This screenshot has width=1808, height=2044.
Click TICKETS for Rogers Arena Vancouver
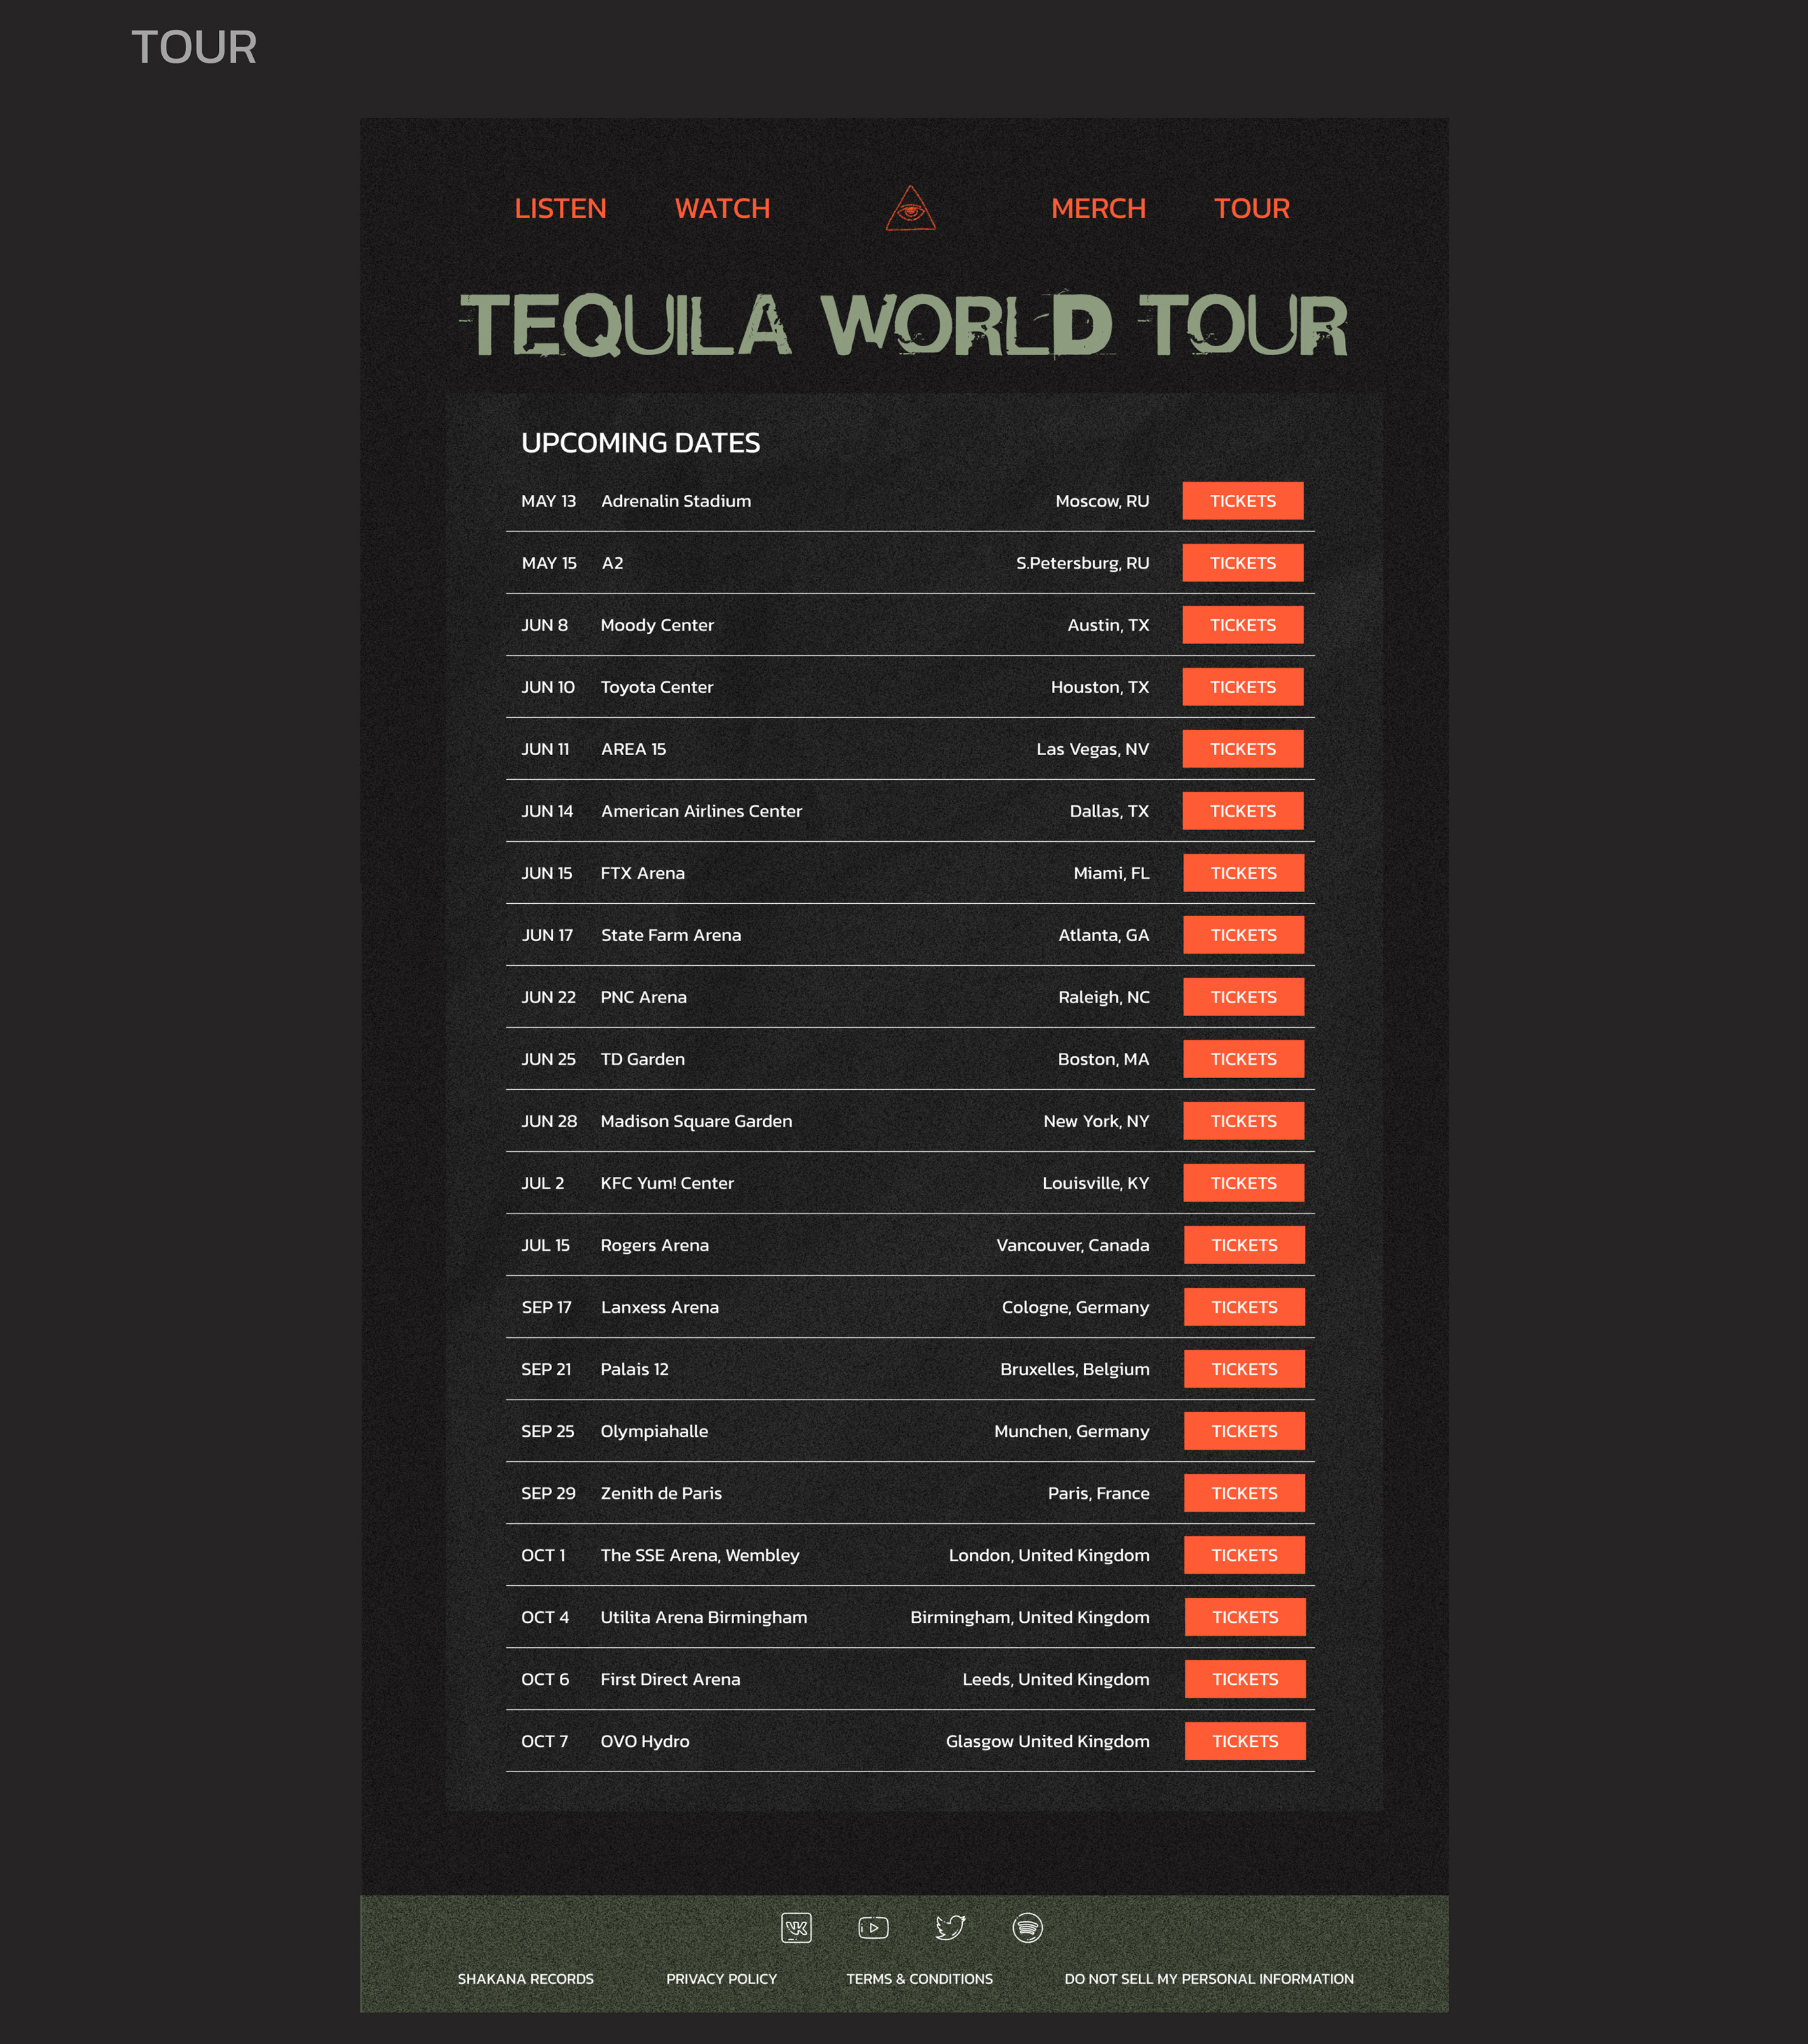(x=1244, y=1245)
